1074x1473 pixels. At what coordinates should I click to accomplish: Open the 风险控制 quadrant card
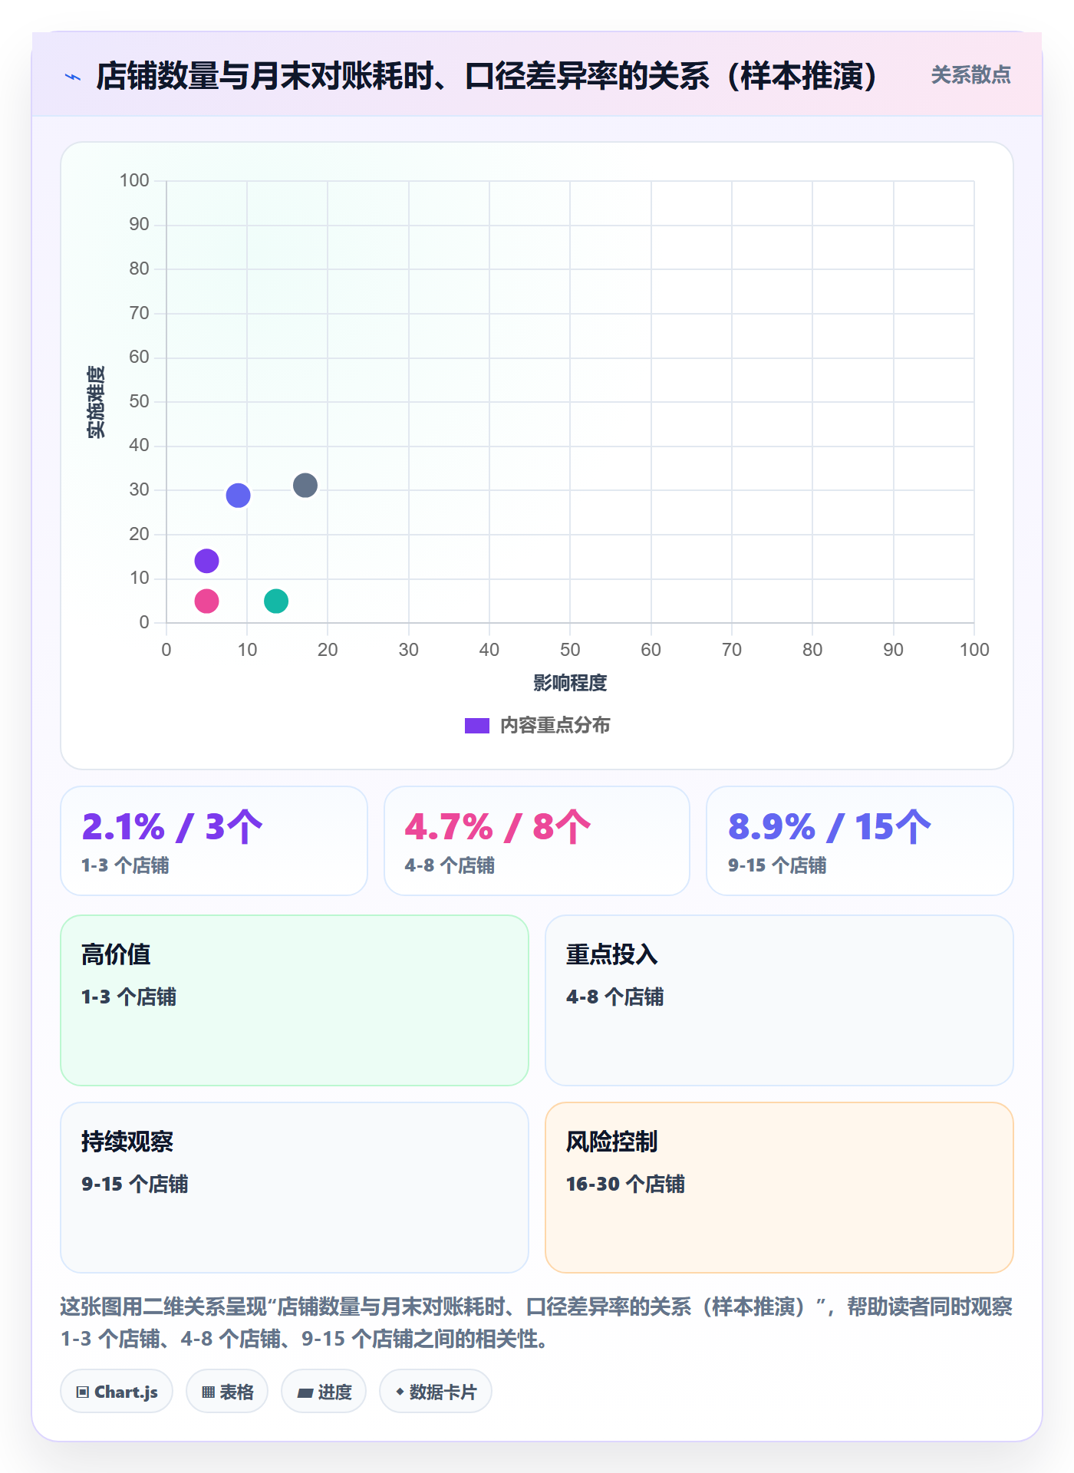[779, 1188]
